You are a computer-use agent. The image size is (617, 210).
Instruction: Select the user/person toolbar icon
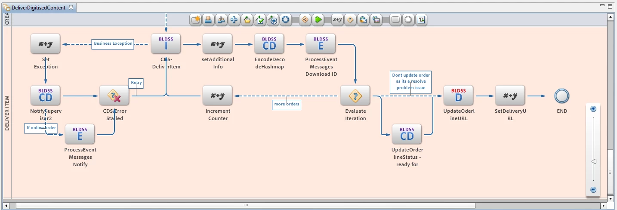pos(208,20)
